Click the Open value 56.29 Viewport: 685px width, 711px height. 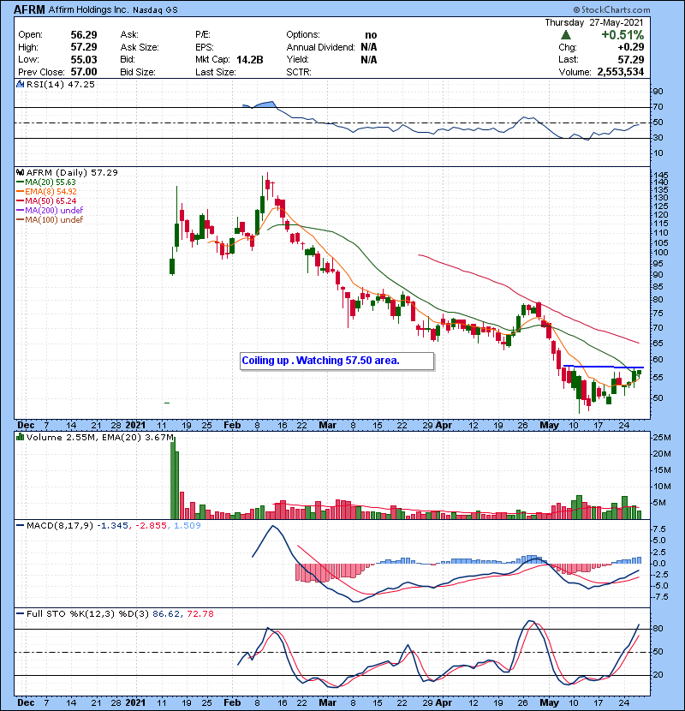coord(84,35)
